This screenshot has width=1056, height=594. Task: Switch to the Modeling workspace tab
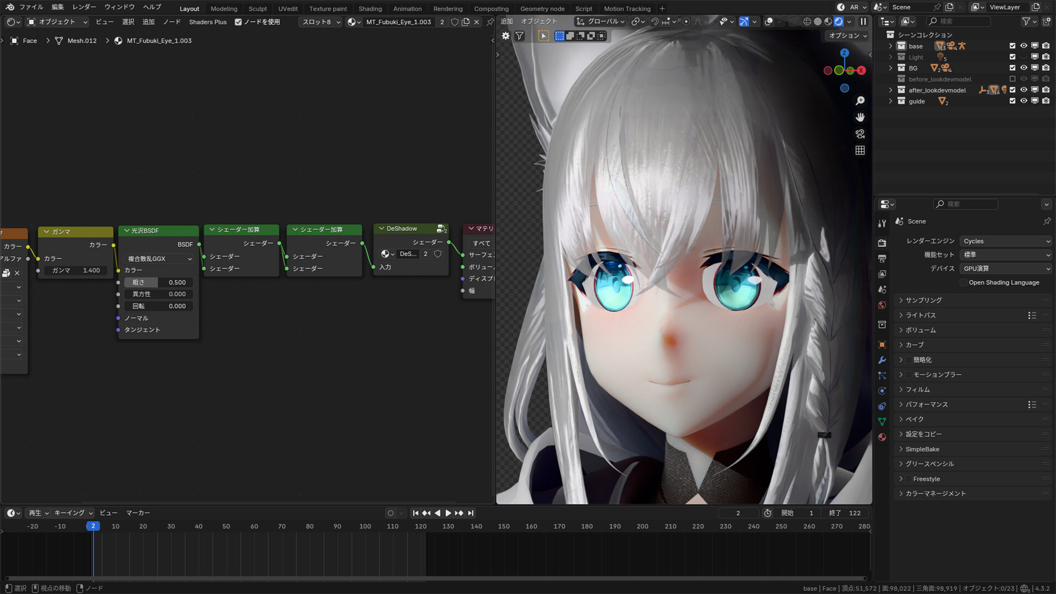pos(224,8)
